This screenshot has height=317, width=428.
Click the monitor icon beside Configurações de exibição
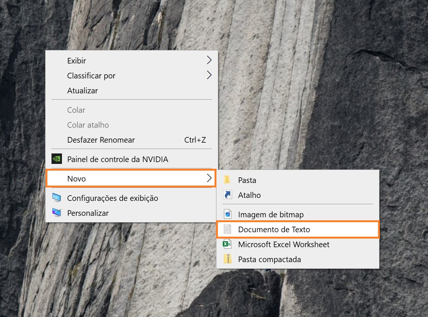click(x=56, y=198)
